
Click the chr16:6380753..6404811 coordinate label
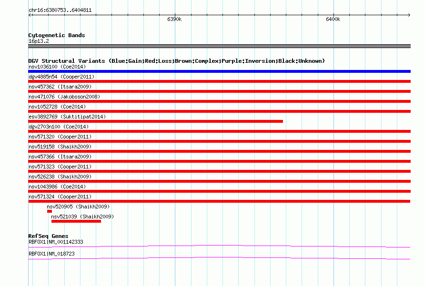60,10
